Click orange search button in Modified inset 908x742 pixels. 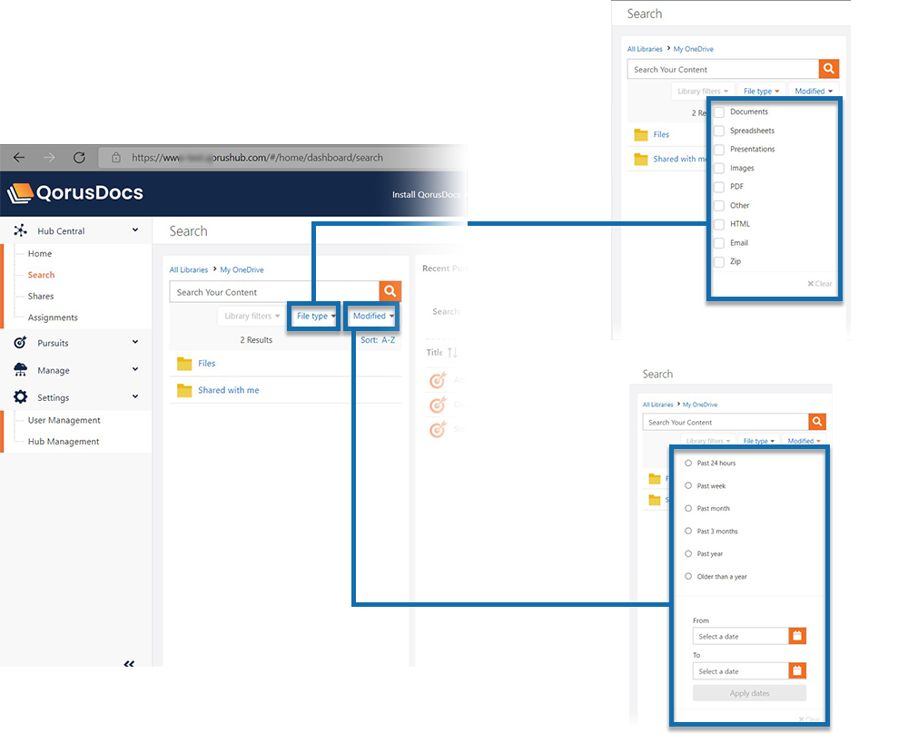(816, 422)
